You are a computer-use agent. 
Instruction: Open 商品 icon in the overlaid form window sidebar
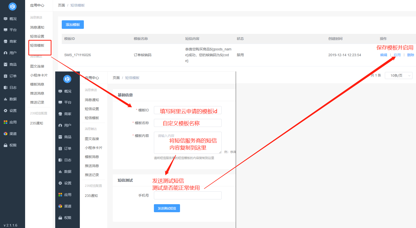point(60,137)
